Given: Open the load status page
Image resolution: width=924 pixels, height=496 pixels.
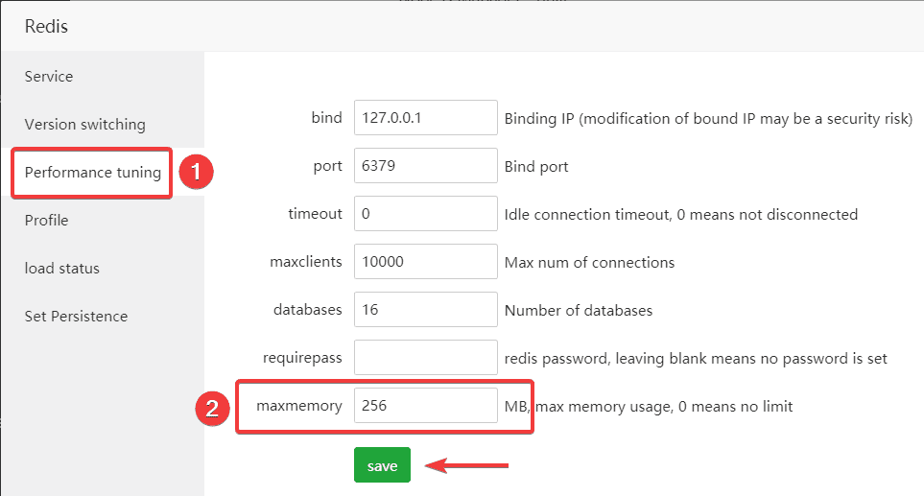Looking at the screenshot, I should 62,269.
